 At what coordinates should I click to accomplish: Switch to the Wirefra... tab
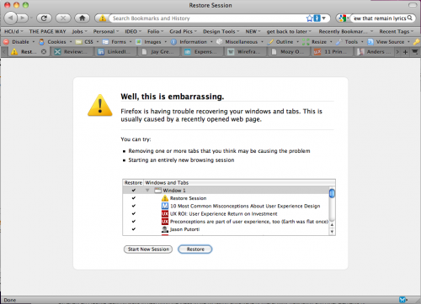tap(245, 52)
